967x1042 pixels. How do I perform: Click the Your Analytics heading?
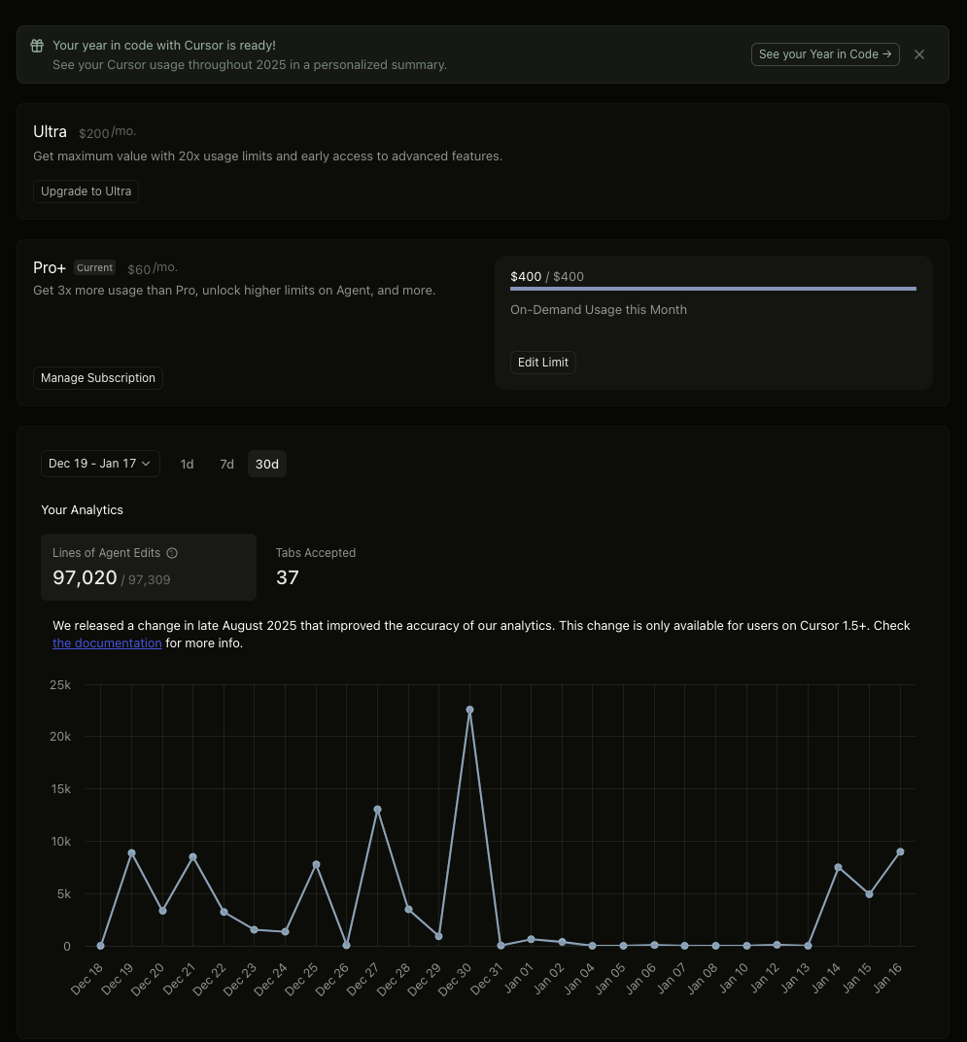point(83,509)
